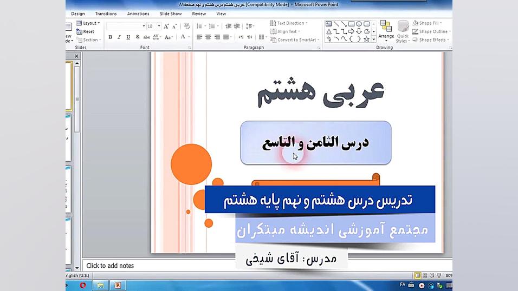518x291 pixels.
Task: Open the font name combo box
Action: click(126, 26)
